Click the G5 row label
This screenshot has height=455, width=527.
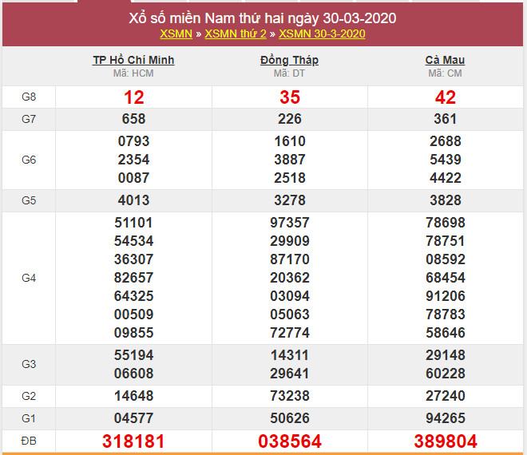coord(29,200)
